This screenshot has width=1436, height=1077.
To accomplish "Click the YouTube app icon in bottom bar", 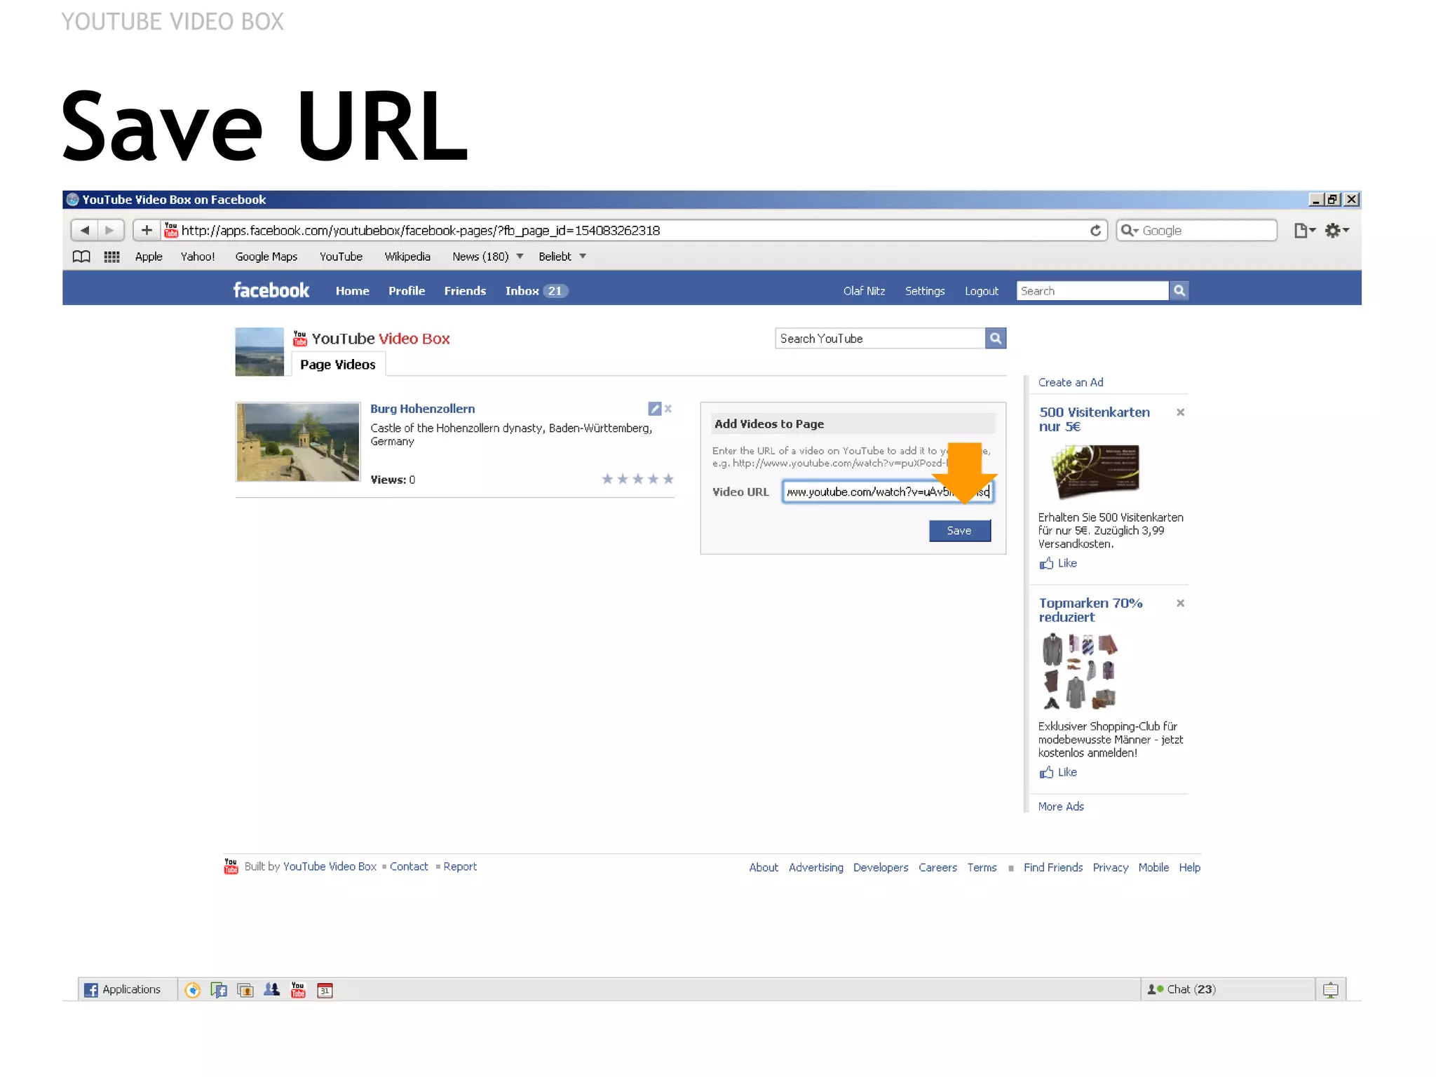I will 298,990.
